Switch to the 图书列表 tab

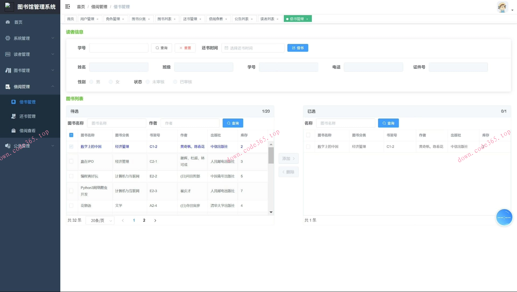[164, 19]
